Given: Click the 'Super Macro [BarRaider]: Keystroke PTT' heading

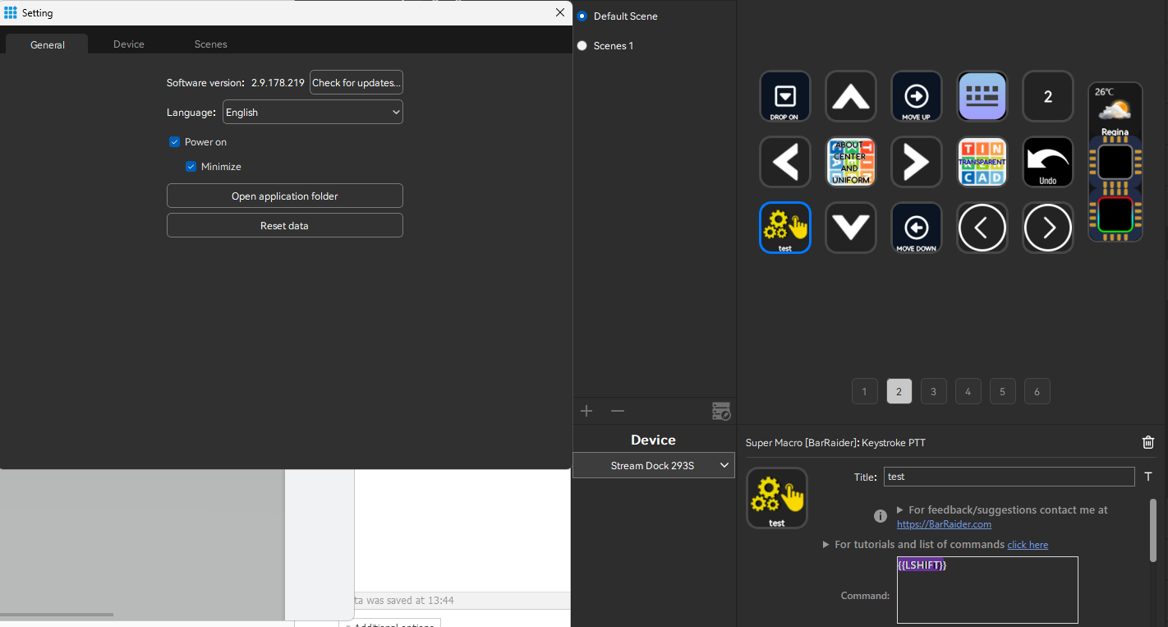Looking at the screenshot, I should 835,443.
